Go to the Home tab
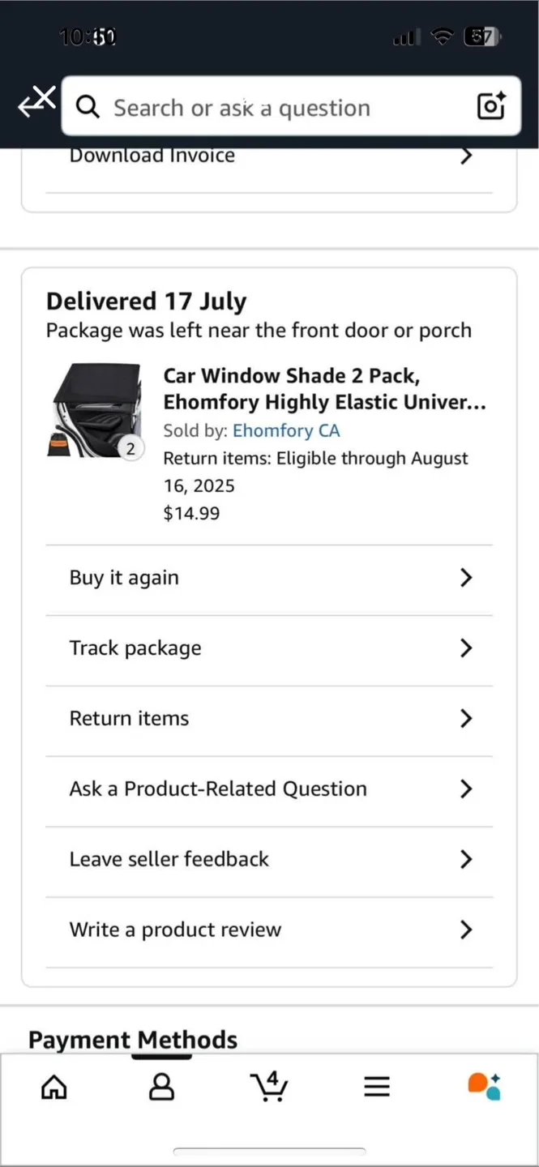Viewport: 539px width, 1167px height. pyautogui.click(x=54, y=1087)
